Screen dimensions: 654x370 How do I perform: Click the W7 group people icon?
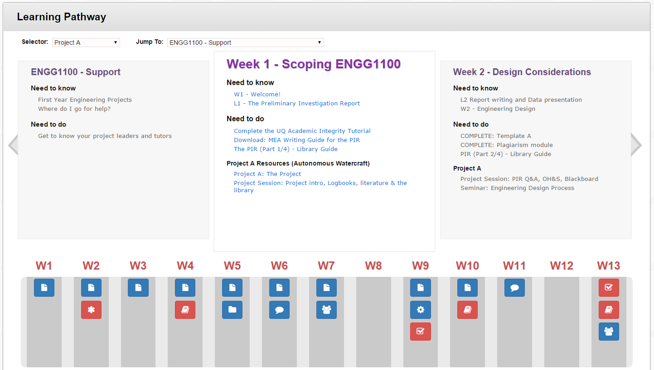point(326,310)
